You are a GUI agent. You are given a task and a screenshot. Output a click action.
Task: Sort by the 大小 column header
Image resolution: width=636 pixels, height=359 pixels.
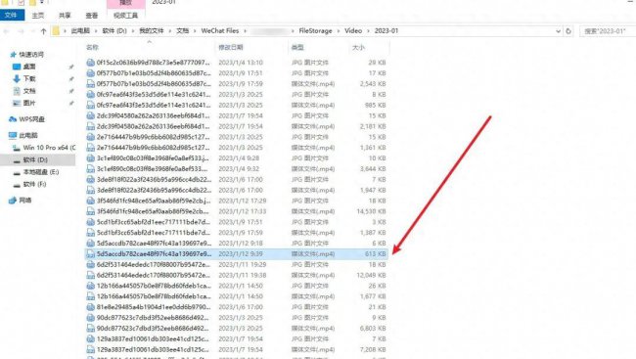358,48
